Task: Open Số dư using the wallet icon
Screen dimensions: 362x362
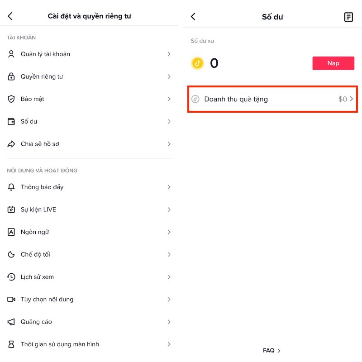Action: [x=11, y=121]
